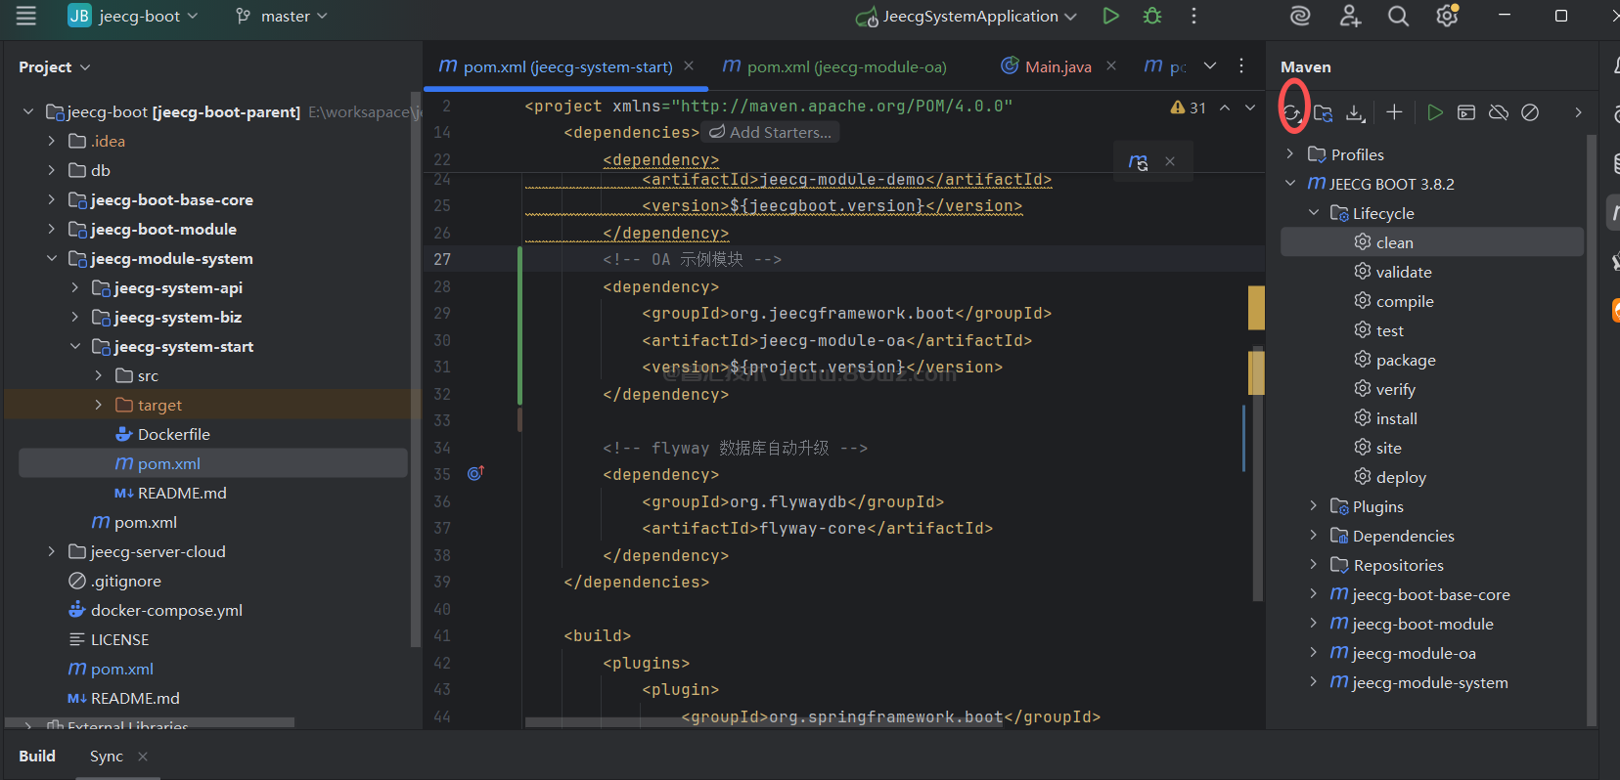Viewport: 1620px width, 780px height.
Task: Reload all Maven projects
Action: [x=1292, y=112]
